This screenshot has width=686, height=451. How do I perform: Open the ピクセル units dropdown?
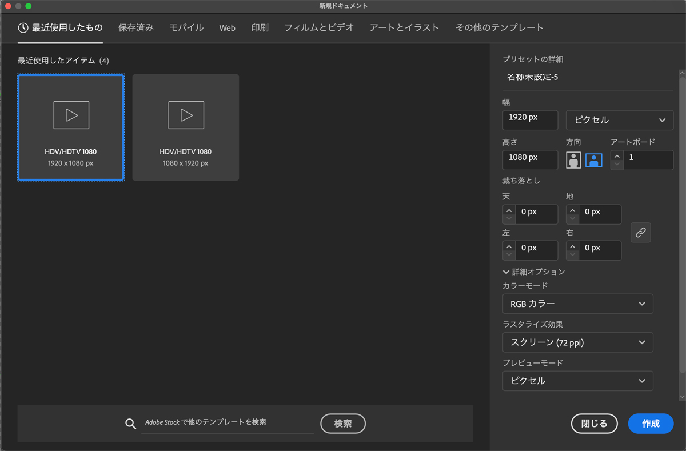620,120
